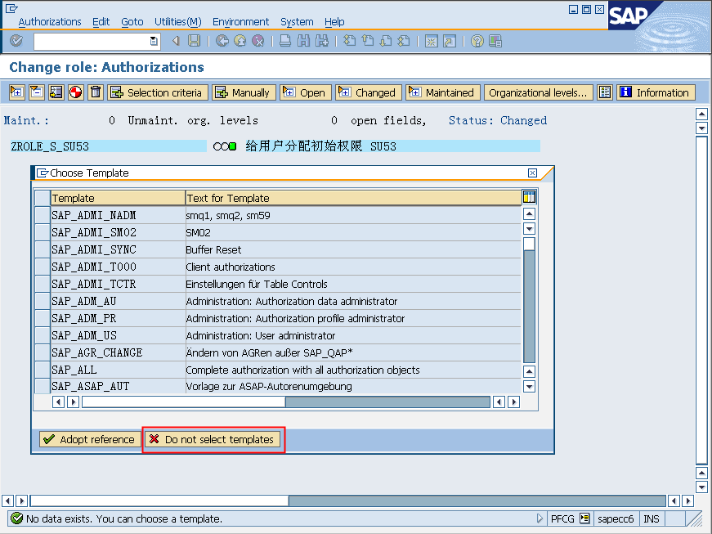Click the red-white Generate profile icon
The image size is (712, 534).
tap(76, 92)
